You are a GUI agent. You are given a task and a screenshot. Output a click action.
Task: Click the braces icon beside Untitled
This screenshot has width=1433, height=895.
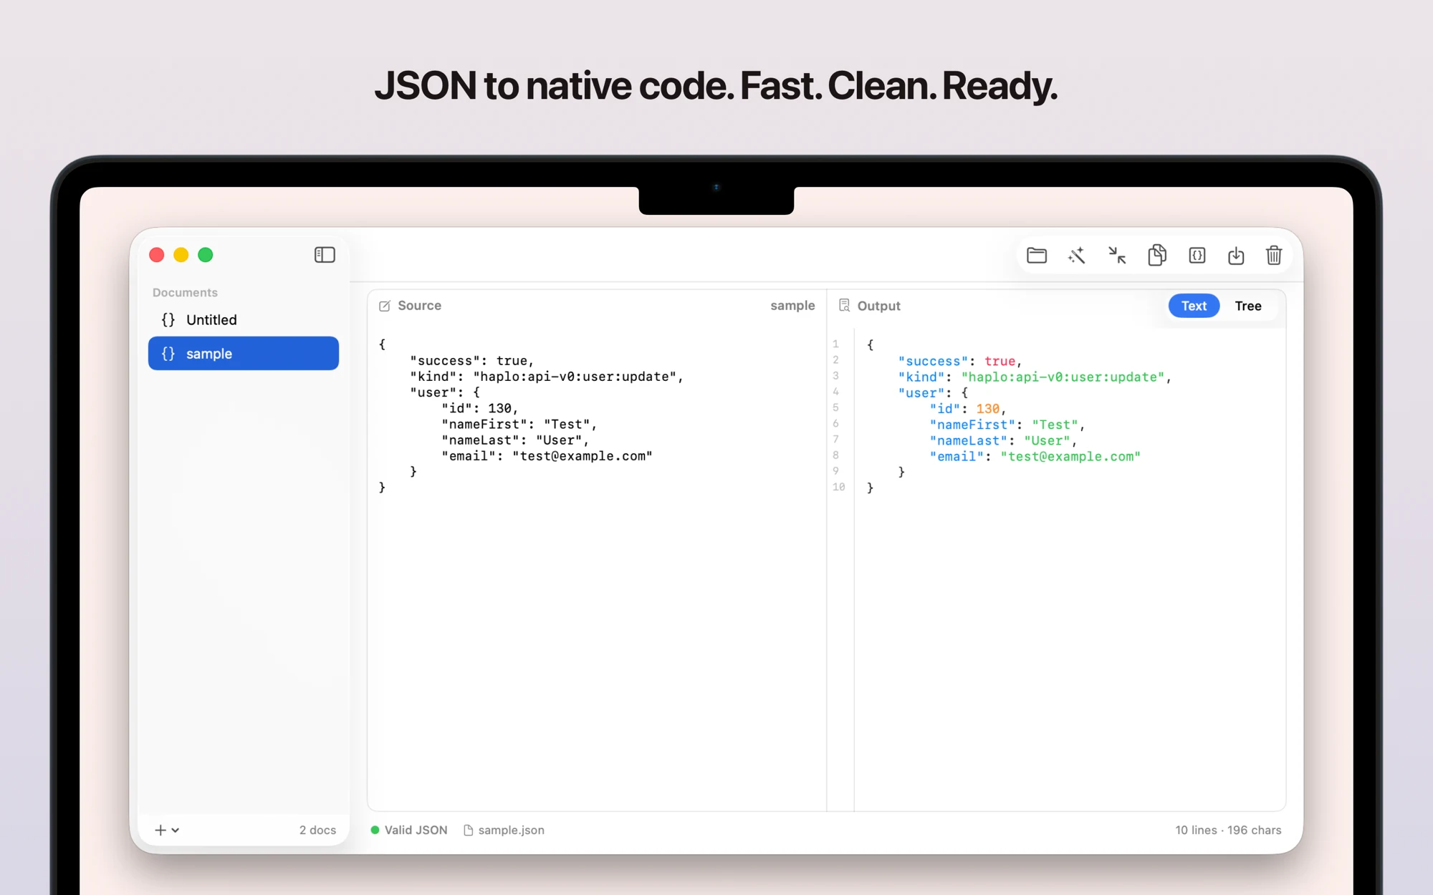(168, 320)
